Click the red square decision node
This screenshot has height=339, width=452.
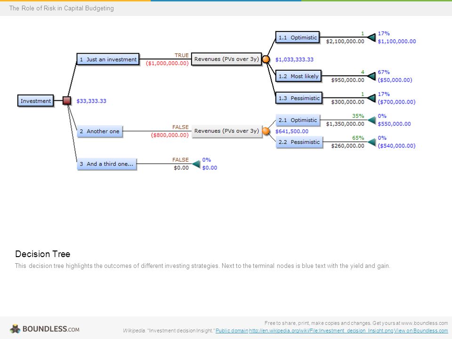tap(67, 101)
